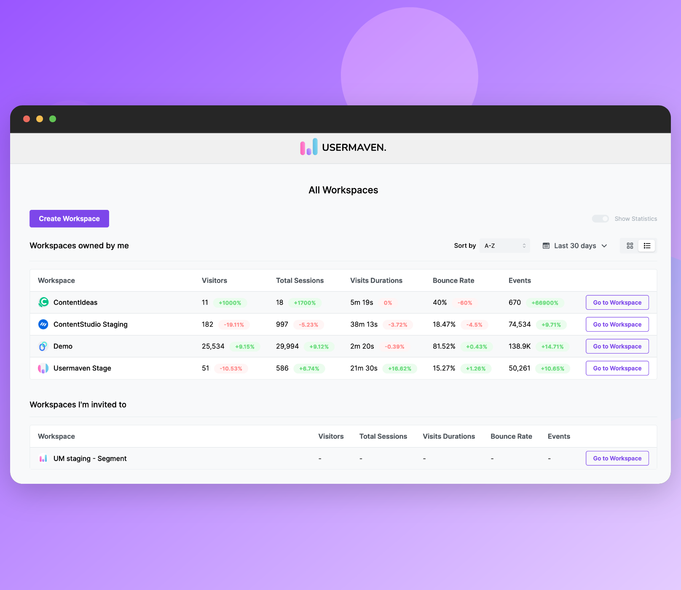Click Visitors header in invited table
This screenshot has height=590, width=681.
point(331,436)
